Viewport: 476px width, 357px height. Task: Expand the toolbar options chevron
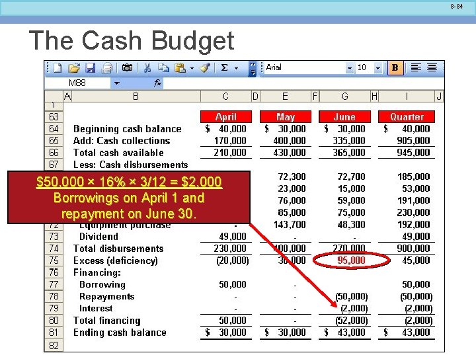point(253,69)
